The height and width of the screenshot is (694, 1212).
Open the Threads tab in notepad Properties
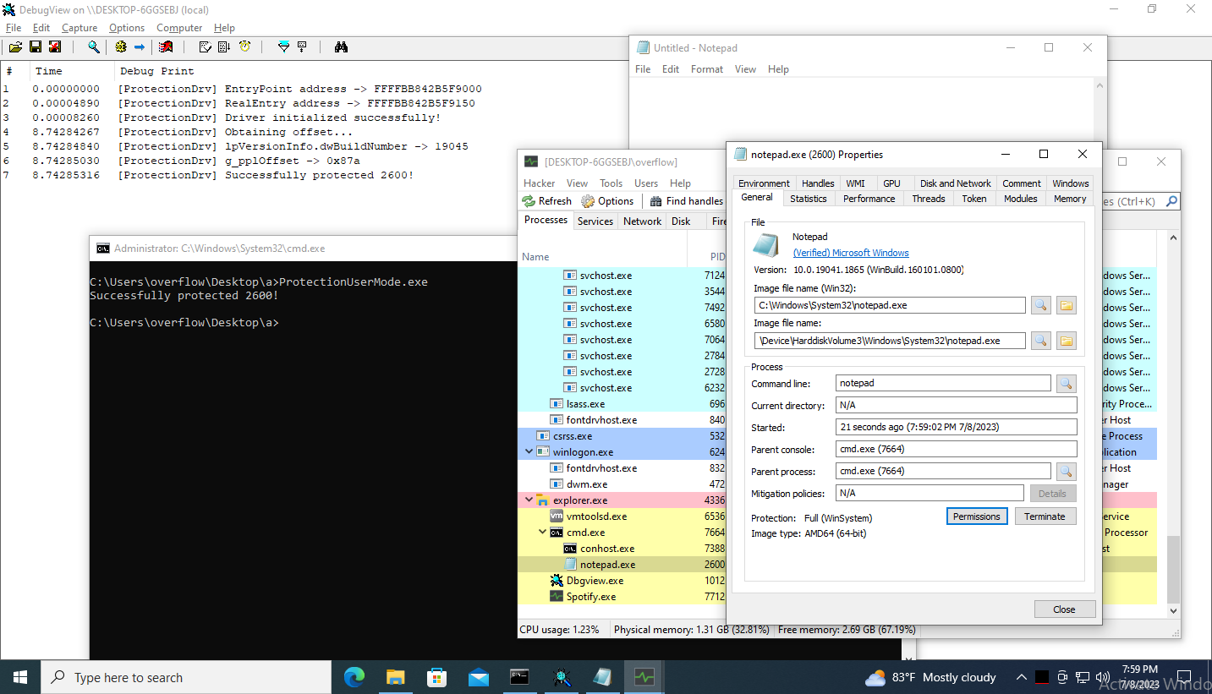click(928, 198)
